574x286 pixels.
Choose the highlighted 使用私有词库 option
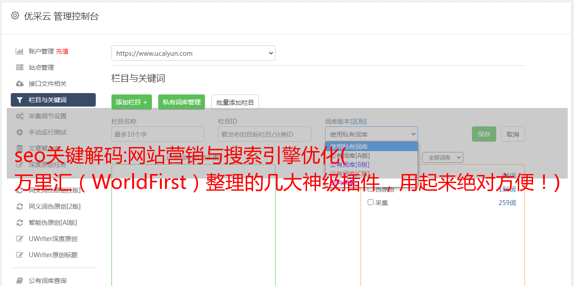(371, 147)
